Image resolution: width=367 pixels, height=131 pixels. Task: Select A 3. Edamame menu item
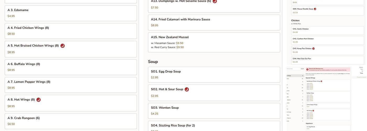(x=71, y=13)
